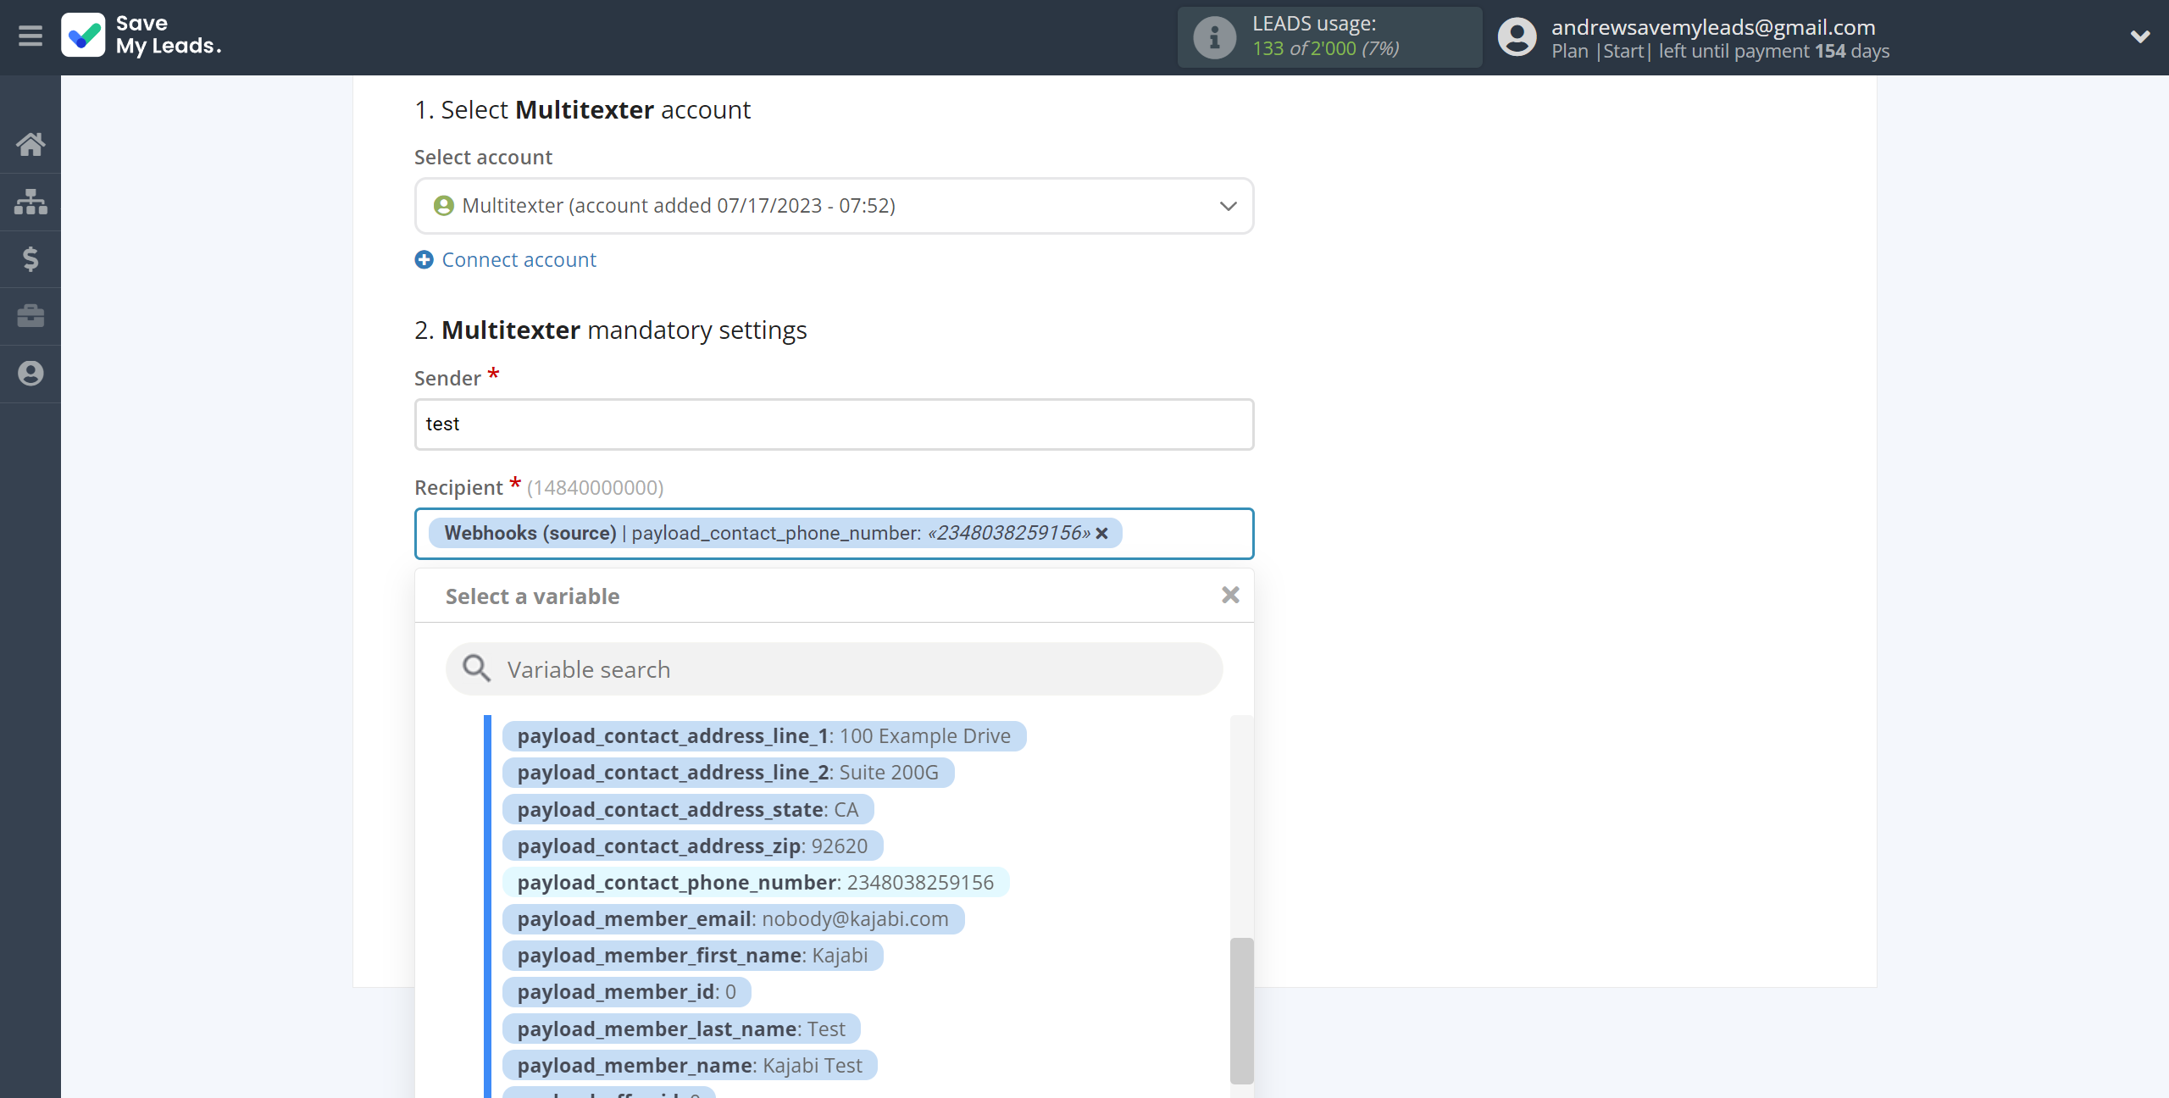Open profile icon in sidebar
This screenshot has width=2169, height=1098.
[31, 374]
